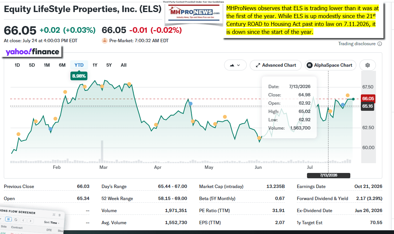Click the pre-market change -0.01 (-0.02%)
394x234 pixels.
(x=156, y=31)
